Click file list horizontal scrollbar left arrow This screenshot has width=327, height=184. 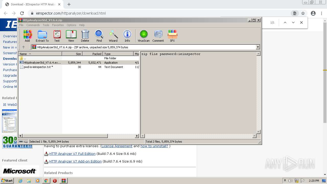point(20,136)
